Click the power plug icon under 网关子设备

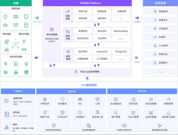tap(24, 42)
